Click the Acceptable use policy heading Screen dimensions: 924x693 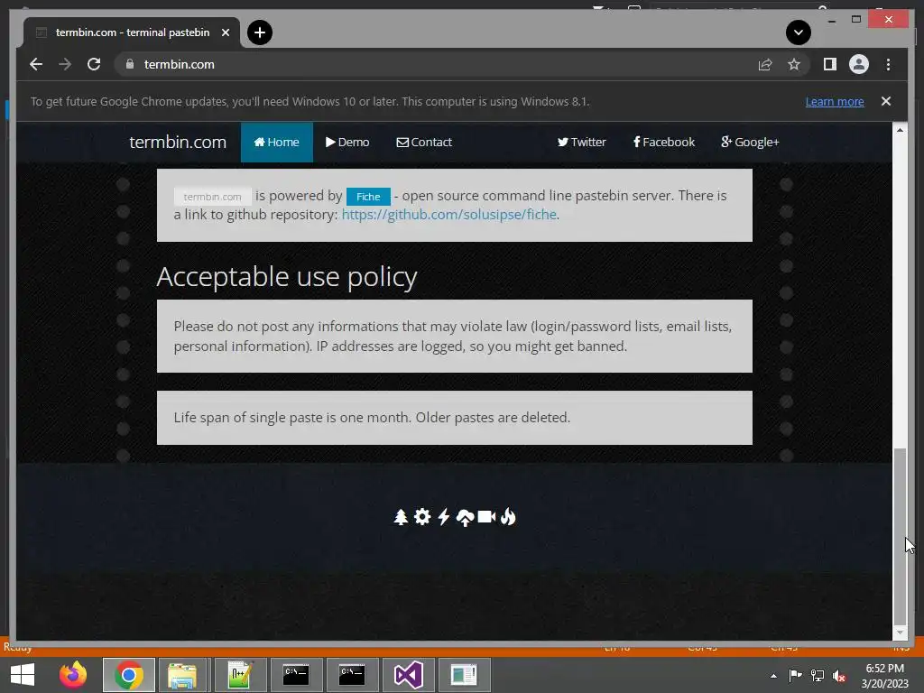pyautogui.click(x=286, y=276)
